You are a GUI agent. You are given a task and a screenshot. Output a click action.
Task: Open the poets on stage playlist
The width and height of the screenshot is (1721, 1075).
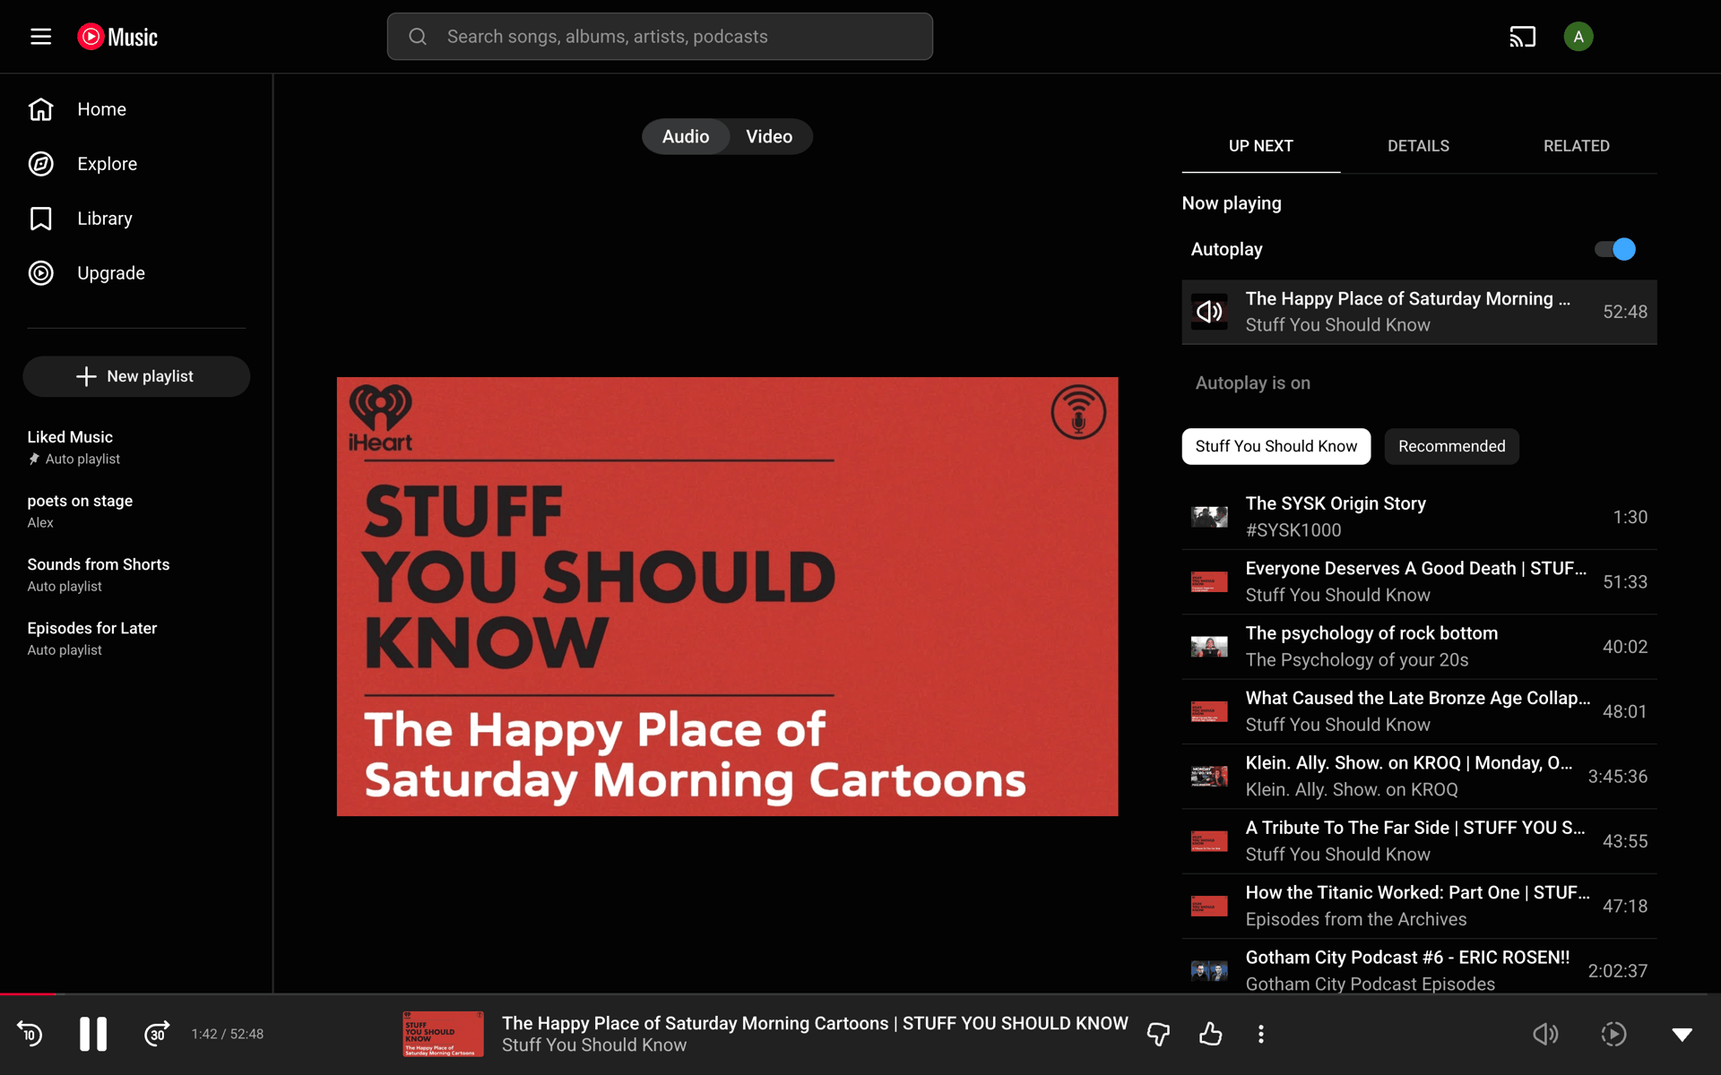point(136,511)
